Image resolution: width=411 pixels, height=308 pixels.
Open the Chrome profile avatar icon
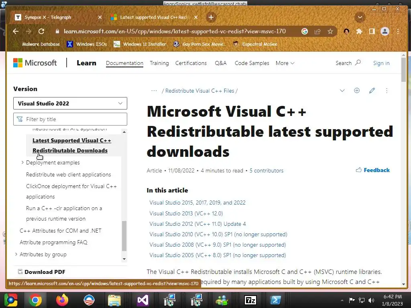[x=385, y=31]
